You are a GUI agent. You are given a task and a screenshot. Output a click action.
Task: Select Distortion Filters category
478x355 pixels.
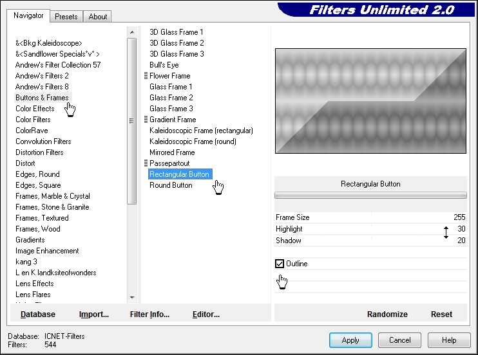click(40, 152)
